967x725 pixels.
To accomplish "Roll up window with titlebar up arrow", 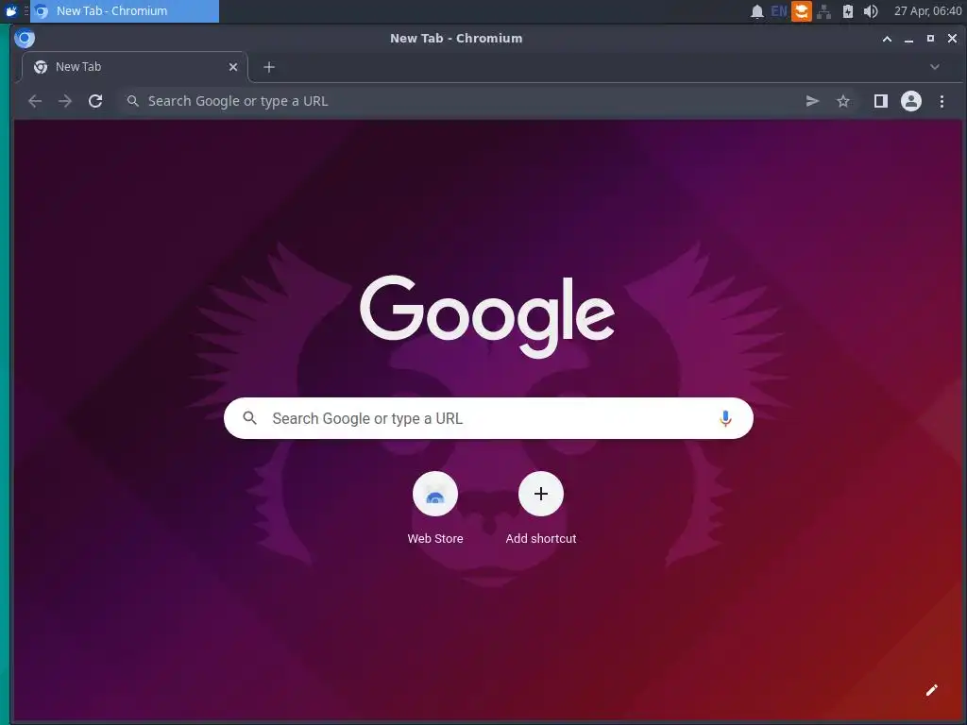I will 887,39.
